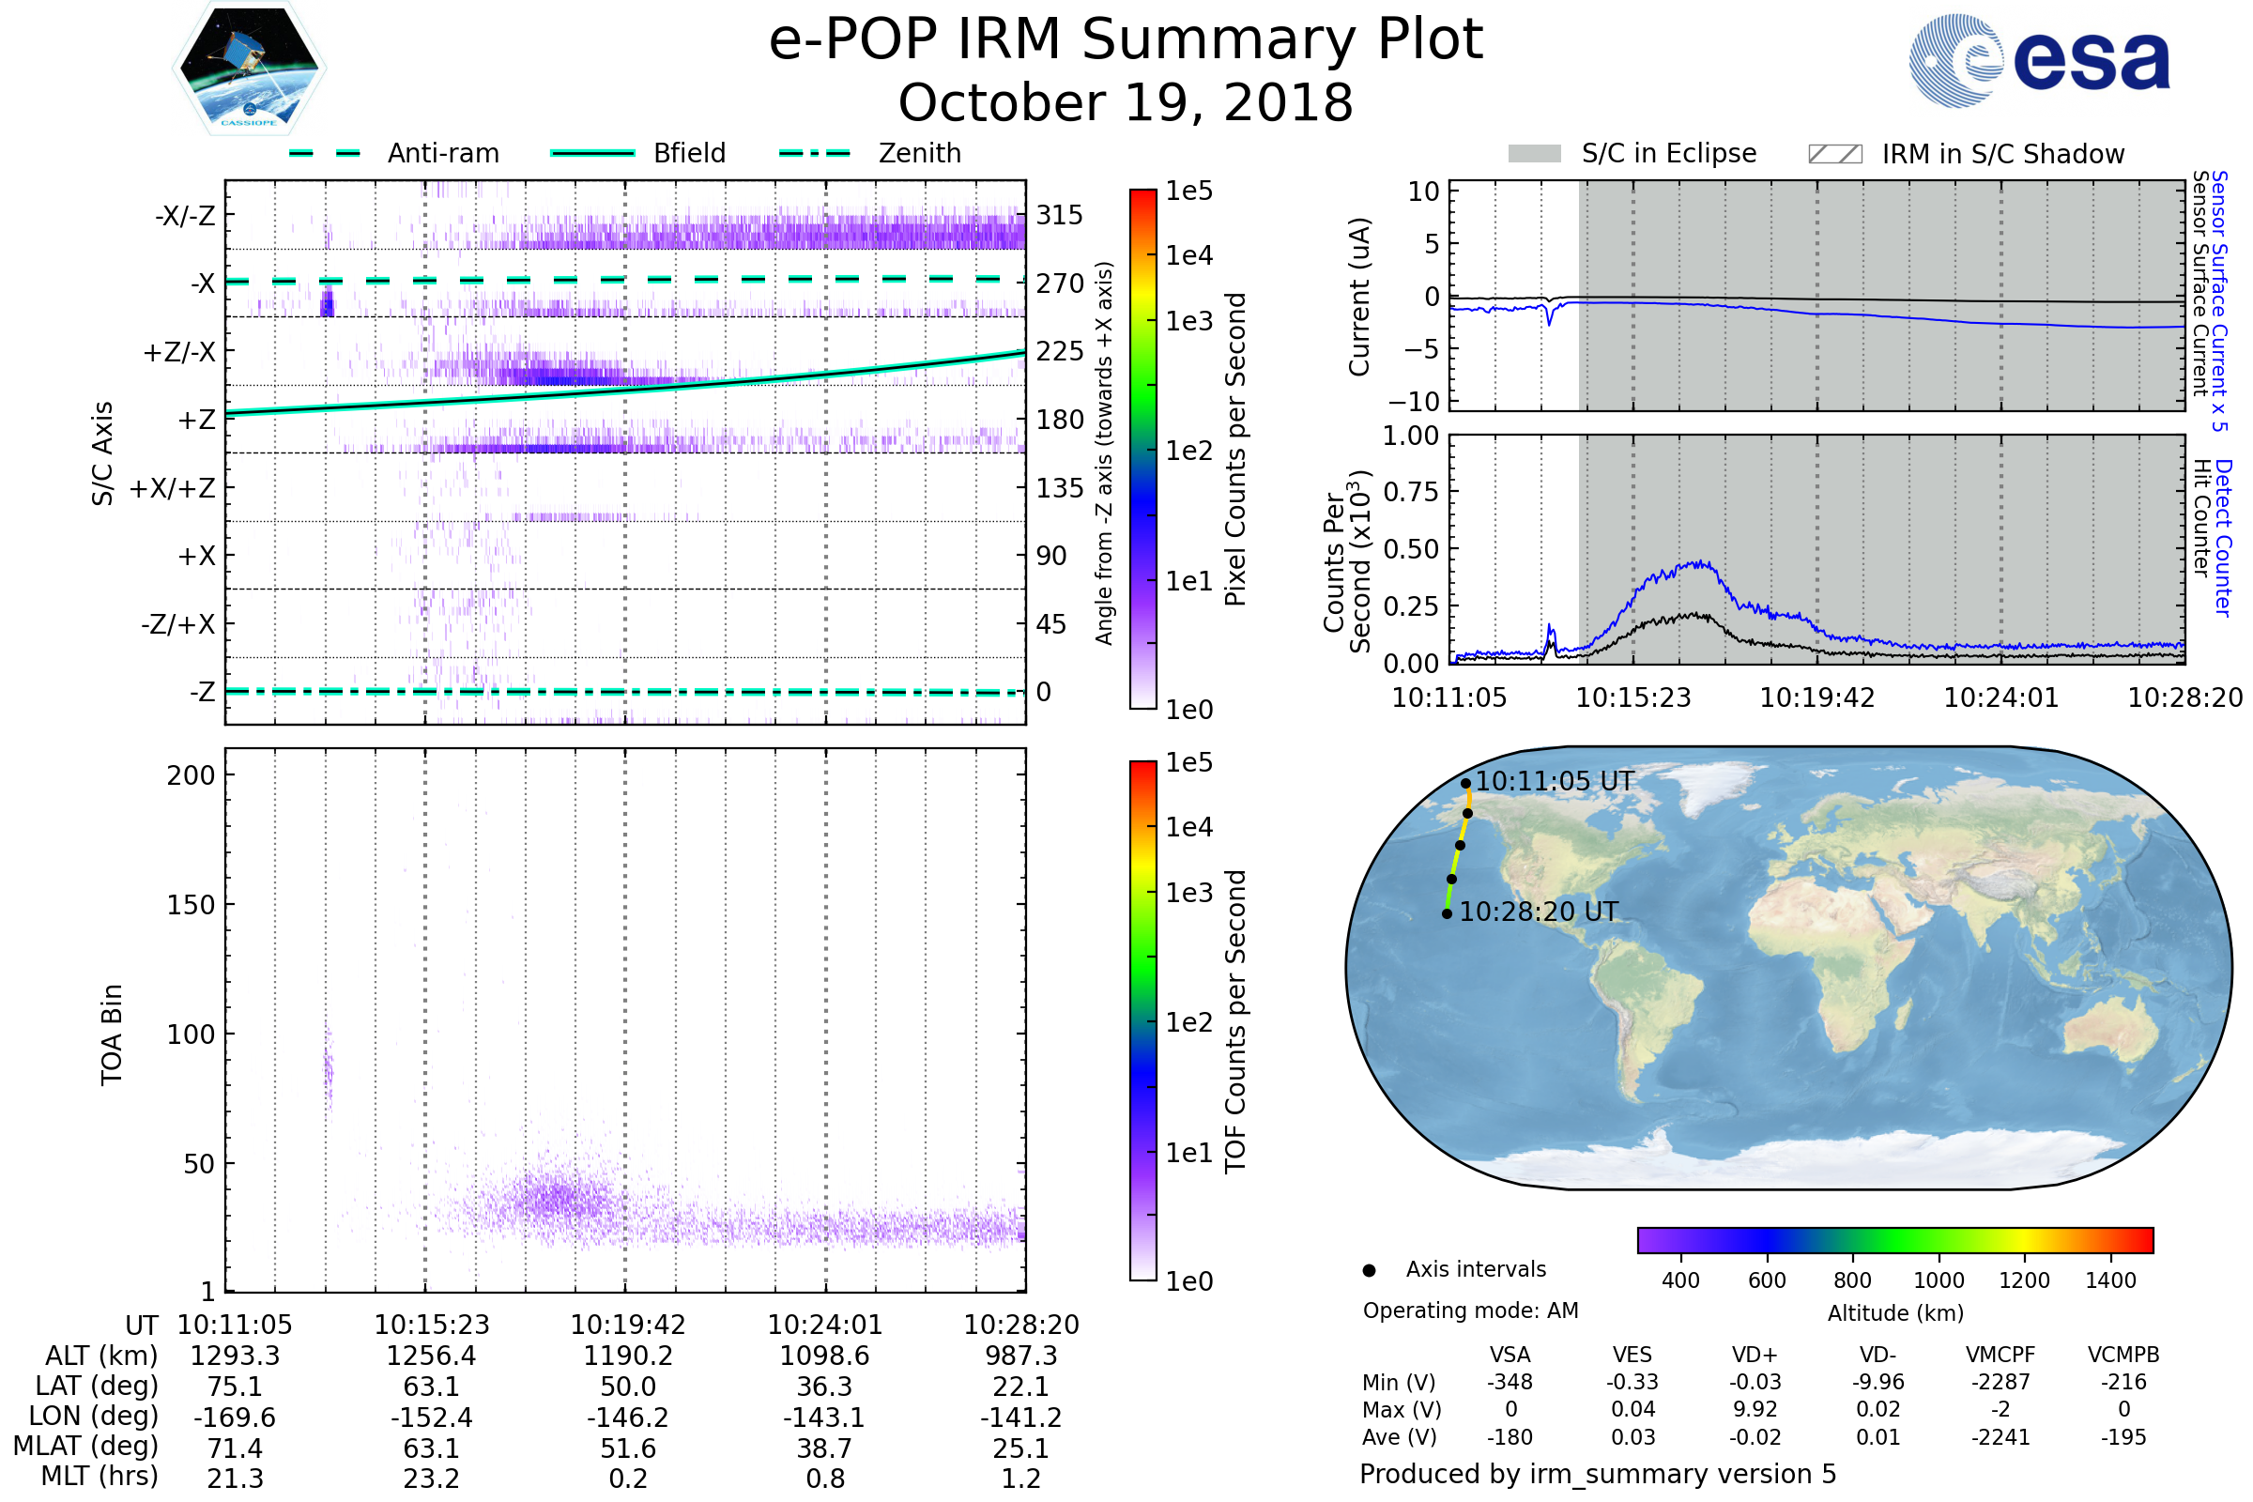Click the detect counter peak in counts plot
Screen dimensions: 2253x1502
(1700, 564)
